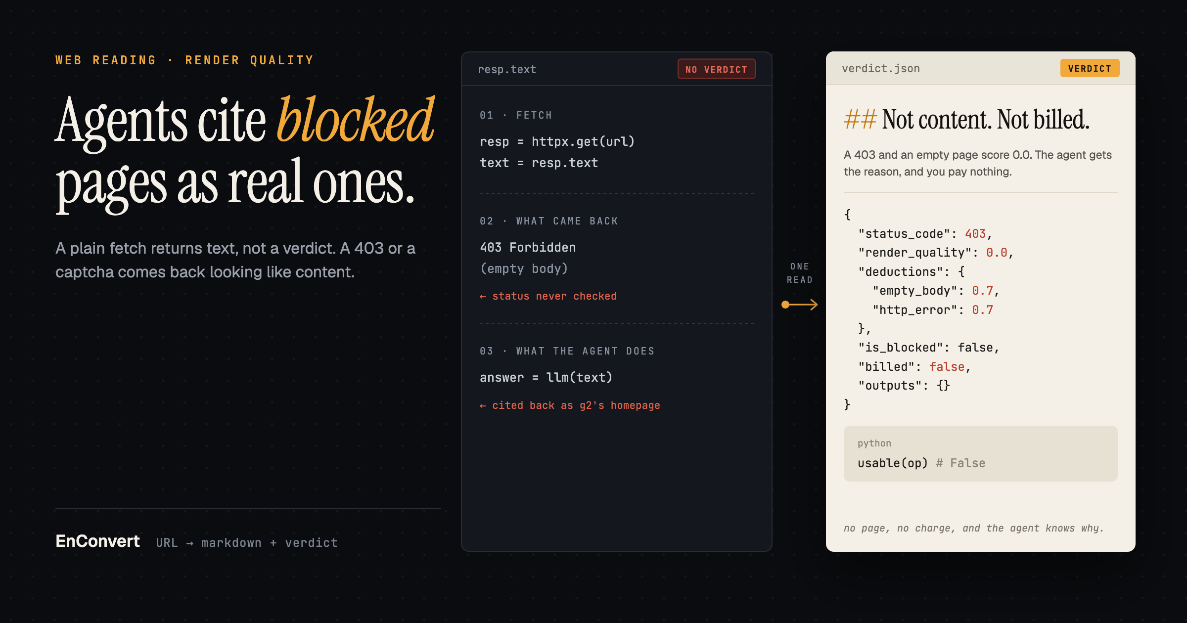Click the '"billed": false' JSON line
The height and width of the screenshot is (623, 1187).
(x=914, y=366)
